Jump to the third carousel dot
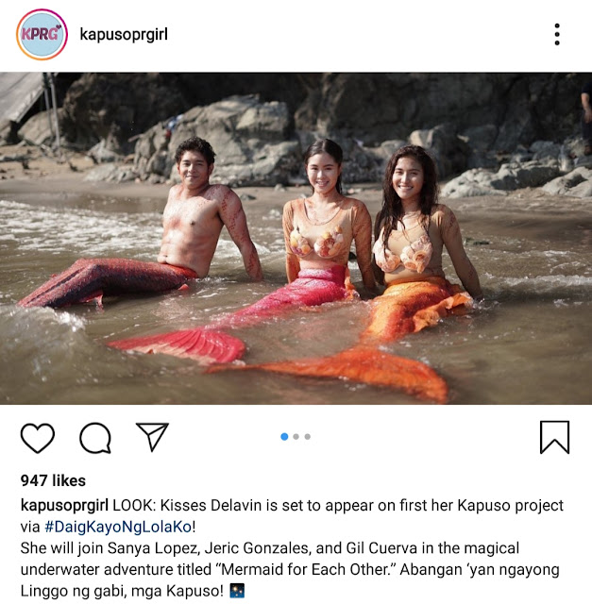Viewport: 592px width, 604px height. tap(308, 436)
